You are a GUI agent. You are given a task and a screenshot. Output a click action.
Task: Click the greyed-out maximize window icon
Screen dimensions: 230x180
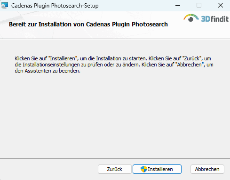point(199,5)
